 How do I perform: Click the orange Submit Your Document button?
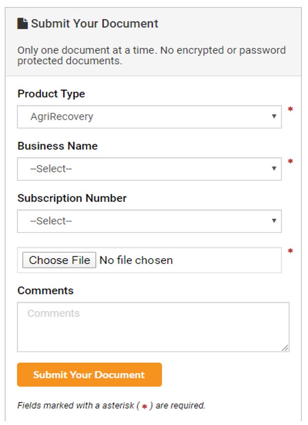[x=89, y=375]
